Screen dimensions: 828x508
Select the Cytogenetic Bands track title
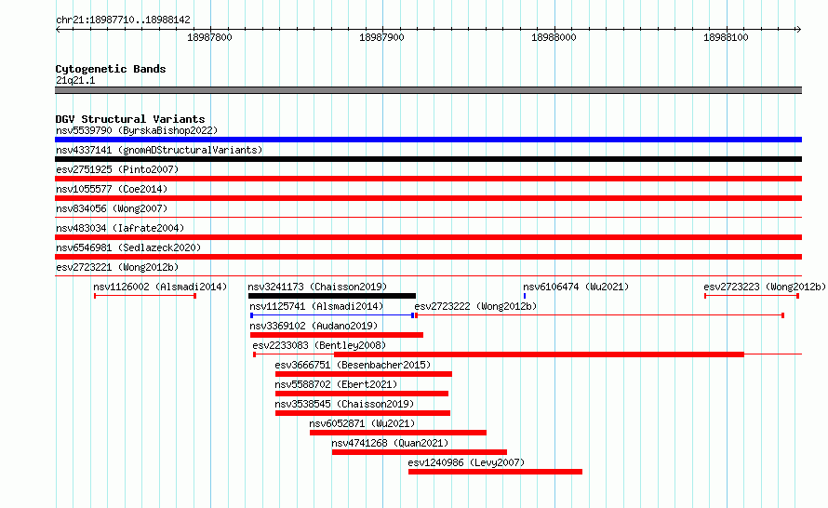pos(111,69)
